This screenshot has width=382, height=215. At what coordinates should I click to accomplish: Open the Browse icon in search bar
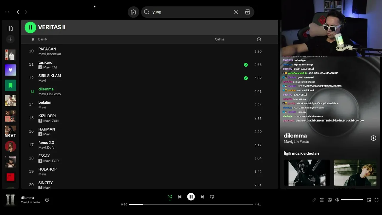pos(247,12)
